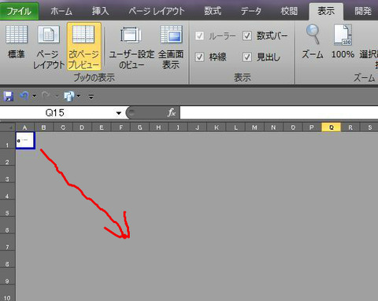This screenshot has height=301, width=378.
Task: Set zoom to 100%
Action: (343, 42)
